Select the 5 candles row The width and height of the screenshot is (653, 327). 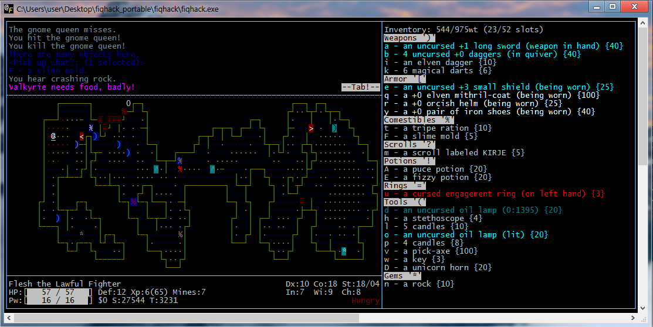pos(426,227)
